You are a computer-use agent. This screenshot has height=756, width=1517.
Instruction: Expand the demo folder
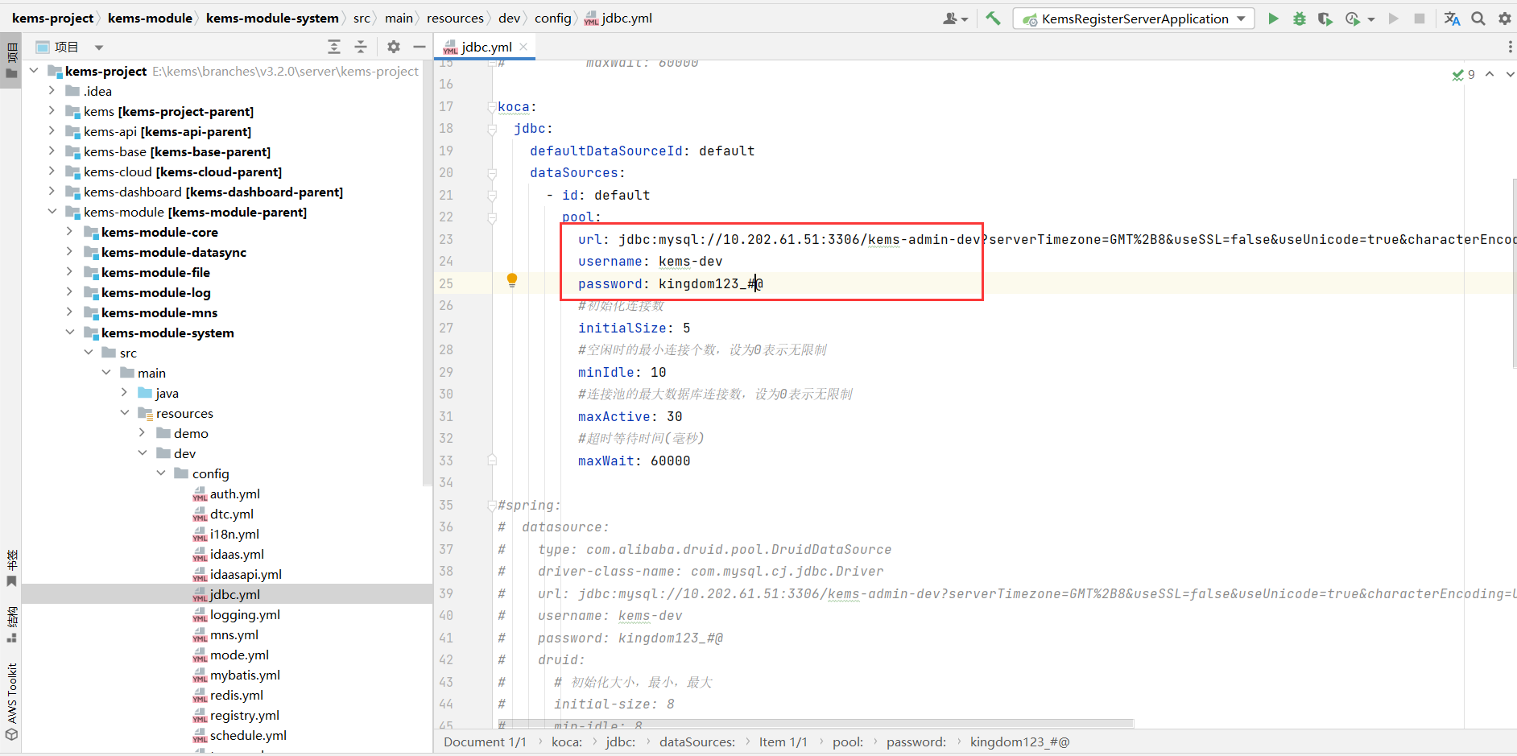coord(143,433)
